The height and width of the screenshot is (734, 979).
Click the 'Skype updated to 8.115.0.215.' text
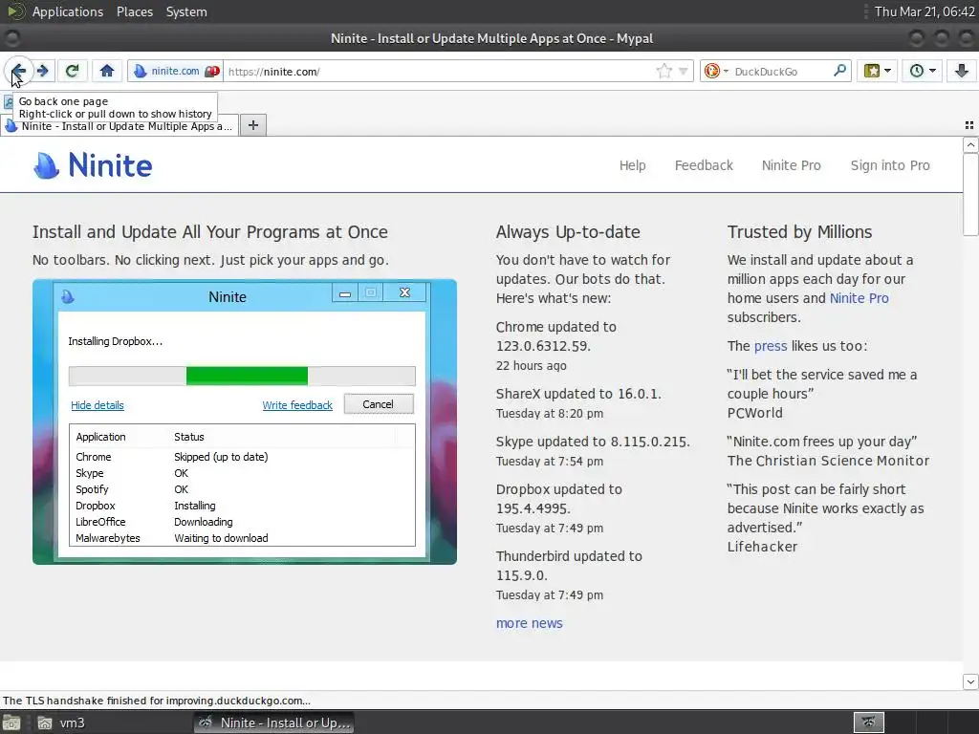(593, 442)
